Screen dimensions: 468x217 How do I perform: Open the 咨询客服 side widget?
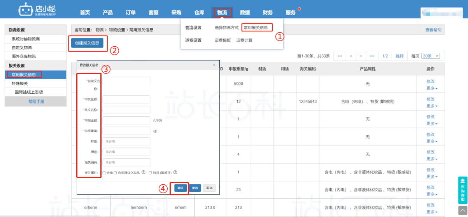click(463, 191)
